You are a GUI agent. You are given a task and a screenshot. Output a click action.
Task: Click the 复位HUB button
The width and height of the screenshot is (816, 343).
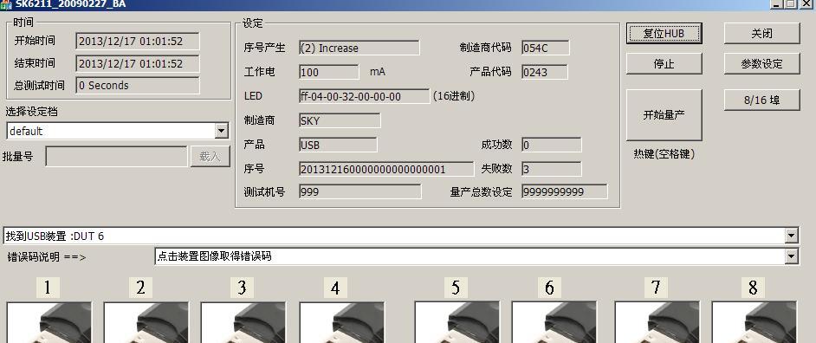click(664, 33)
